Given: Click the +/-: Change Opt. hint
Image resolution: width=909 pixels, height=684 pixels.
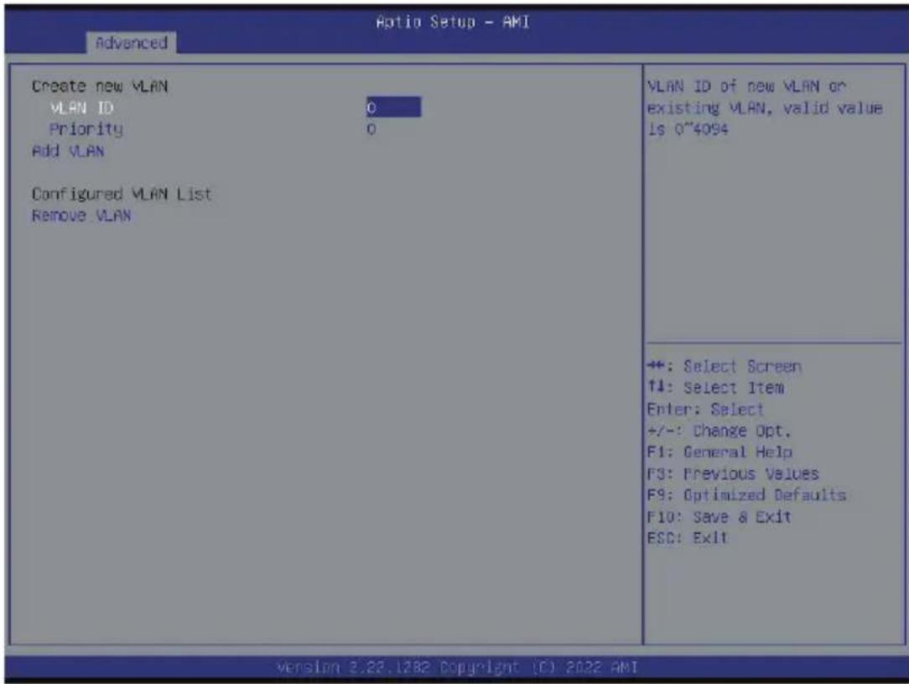Looking at the screenshot, I should pos(719,431).
